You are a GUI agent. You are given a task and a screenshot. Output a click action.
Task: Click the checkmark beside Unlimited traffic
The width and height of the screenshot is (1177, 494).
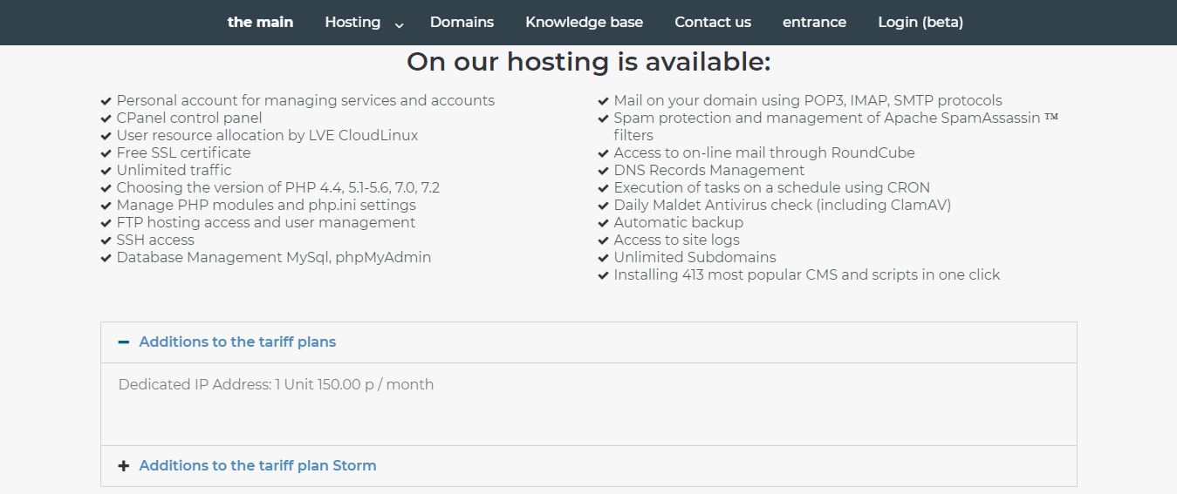pyautogui.click(x=106, y=171)
